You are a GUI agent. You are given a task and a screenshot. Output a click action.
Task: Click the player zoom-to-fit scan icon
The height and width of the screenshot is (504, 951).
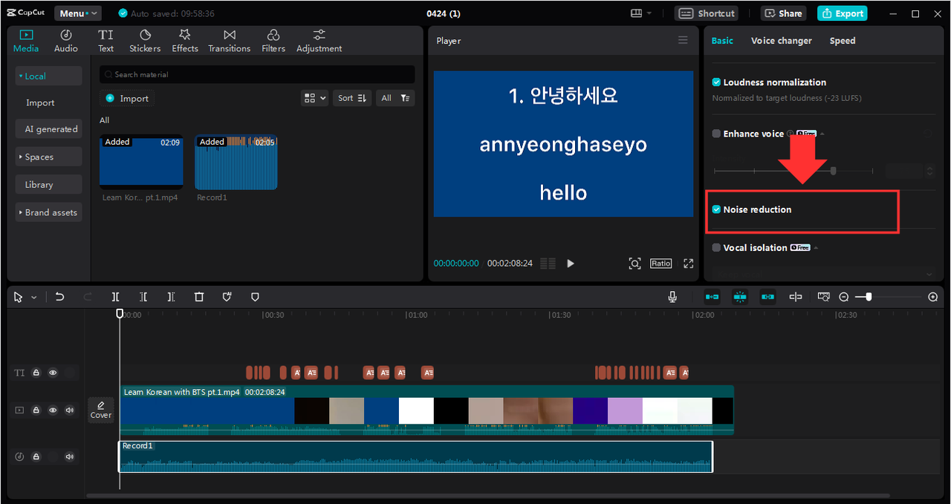634,264
